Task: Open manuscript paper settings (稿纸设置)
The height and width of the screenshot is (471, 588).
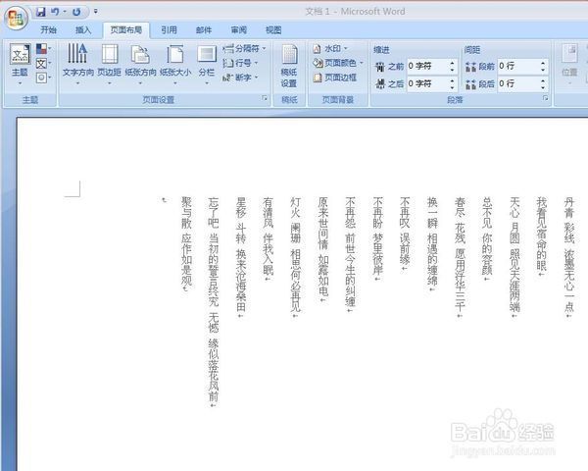Action: [x=289, y=66]
